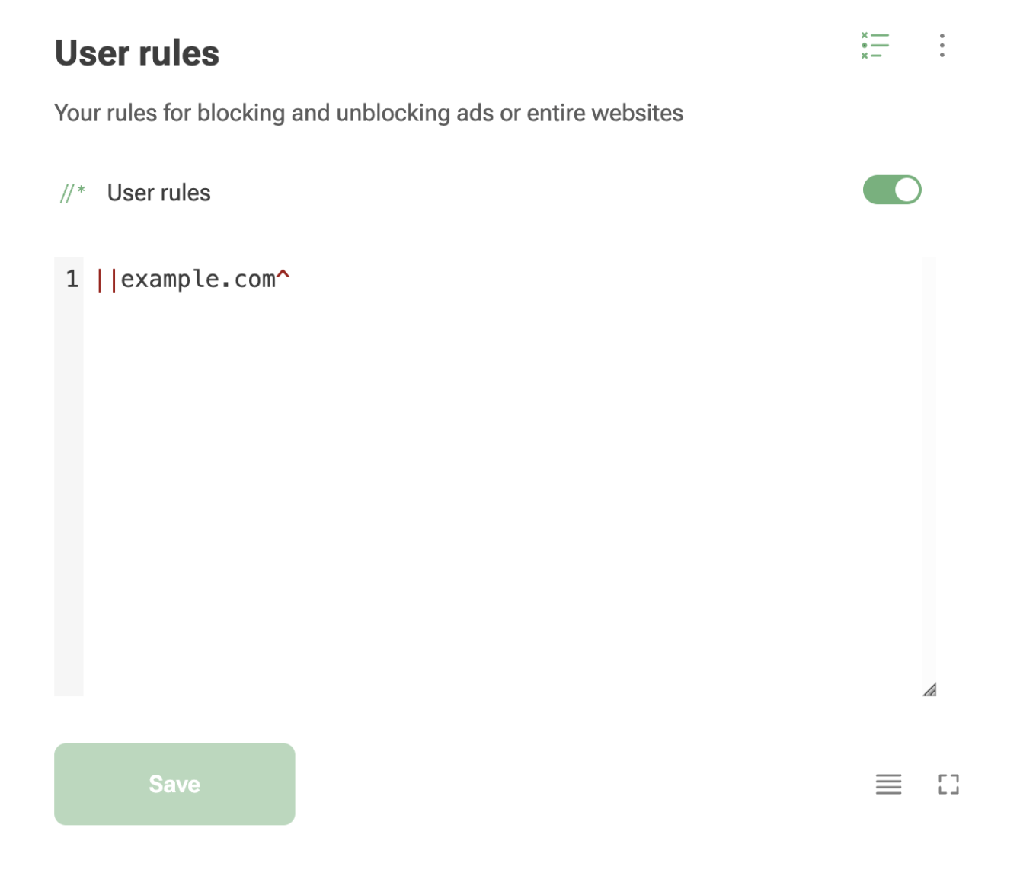Click the editor corner resize handle

tap(929, 689)
